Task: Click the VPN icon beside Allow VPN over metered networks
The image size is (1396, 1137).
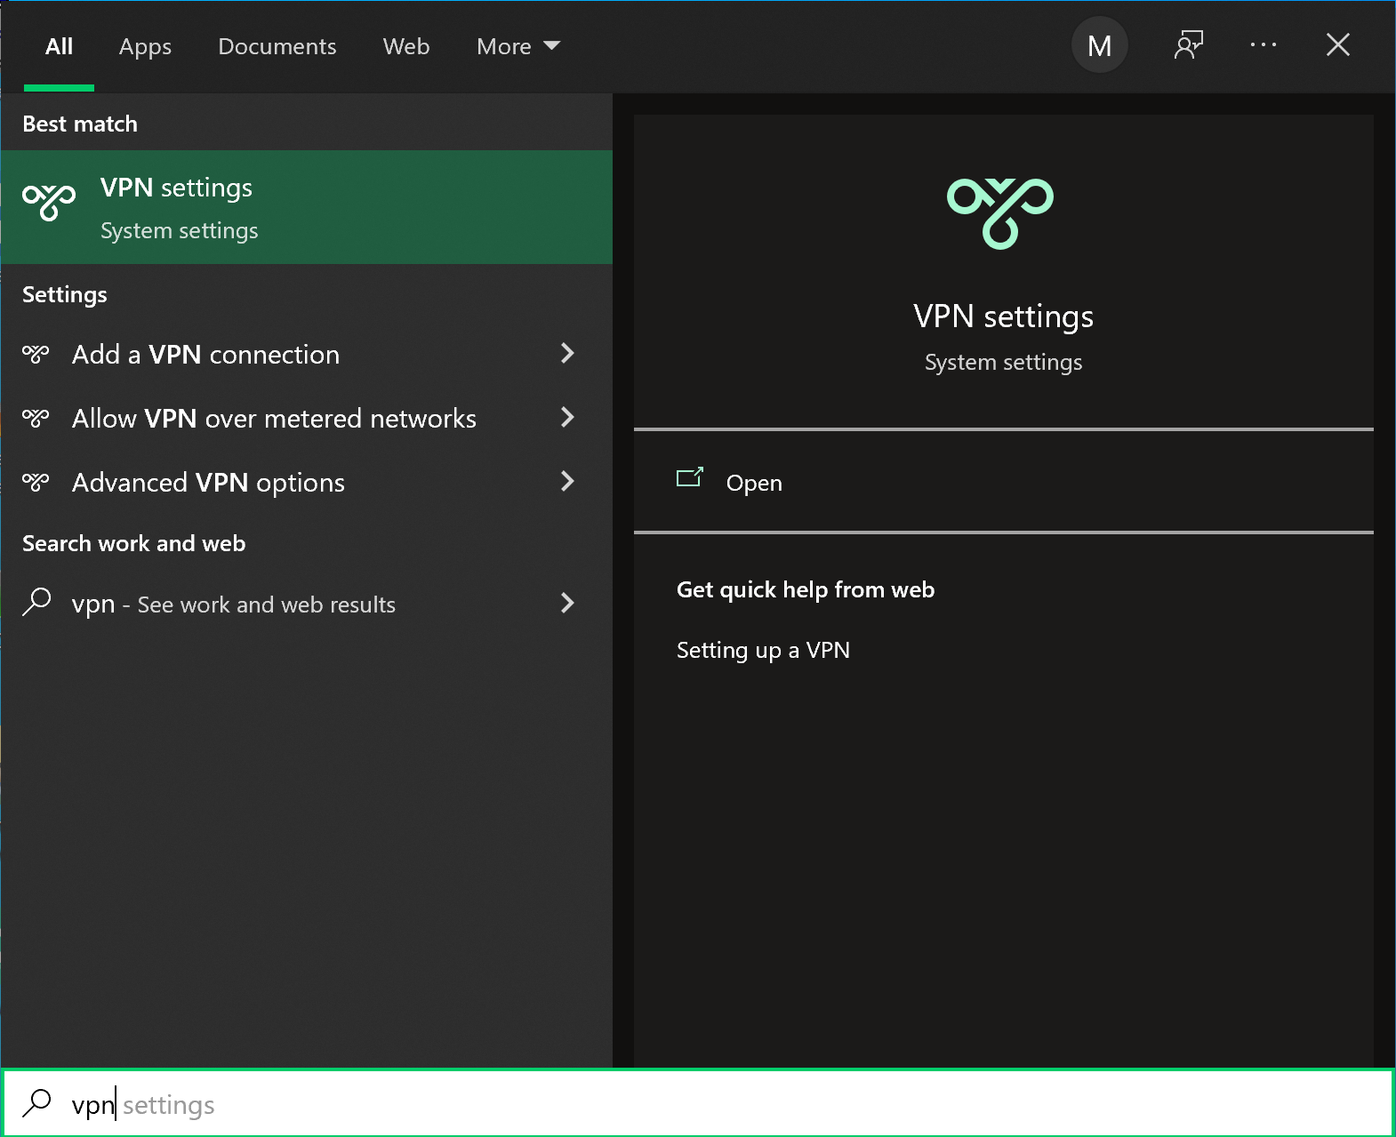Action: coord(36,419)
